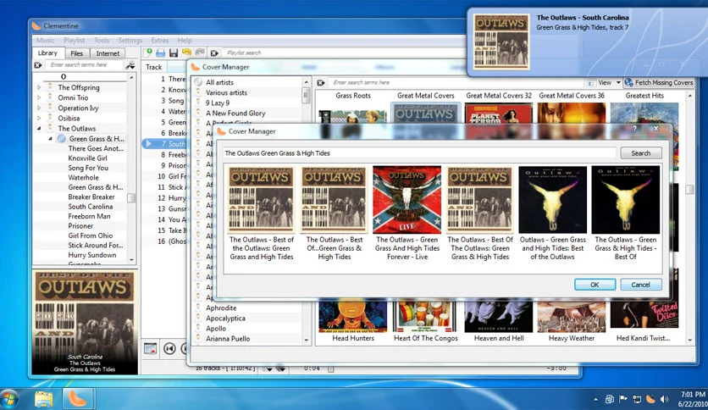Select the Knoxville Girl track in library
708x410 pixels.
click(87, 158)
